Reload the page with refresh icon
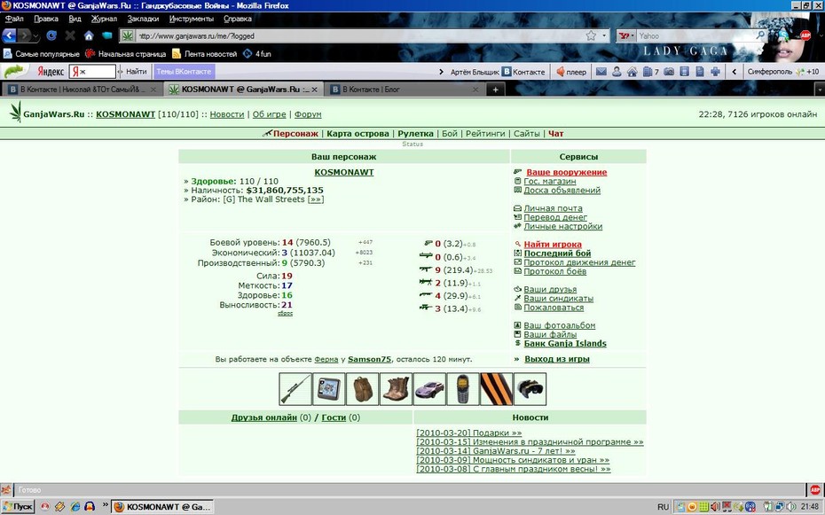 (x=51, y=35)
